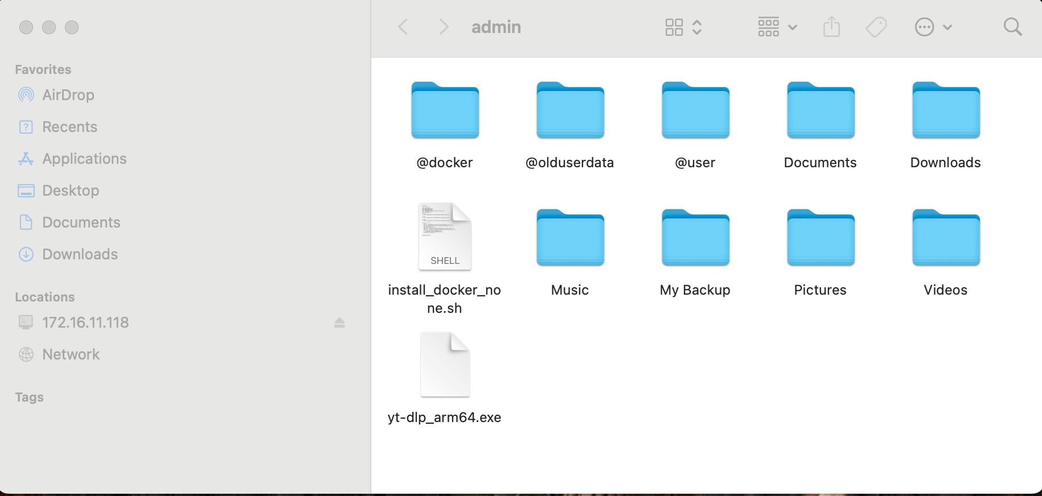This screenshot has height=496, width=1042.
Task: Go back with the left chevron
Action: coord(403,27)
